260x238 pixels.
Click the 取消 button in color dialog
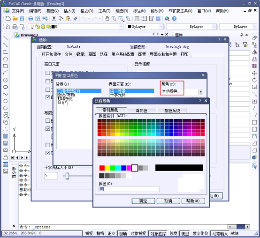coord(168,201)
